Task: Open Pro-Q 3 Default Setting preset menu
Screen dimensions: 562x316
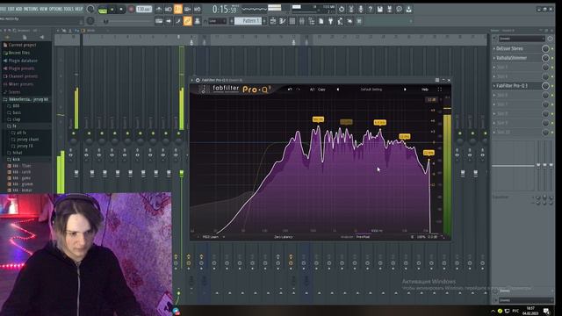Action: click(x=371, y=90)
